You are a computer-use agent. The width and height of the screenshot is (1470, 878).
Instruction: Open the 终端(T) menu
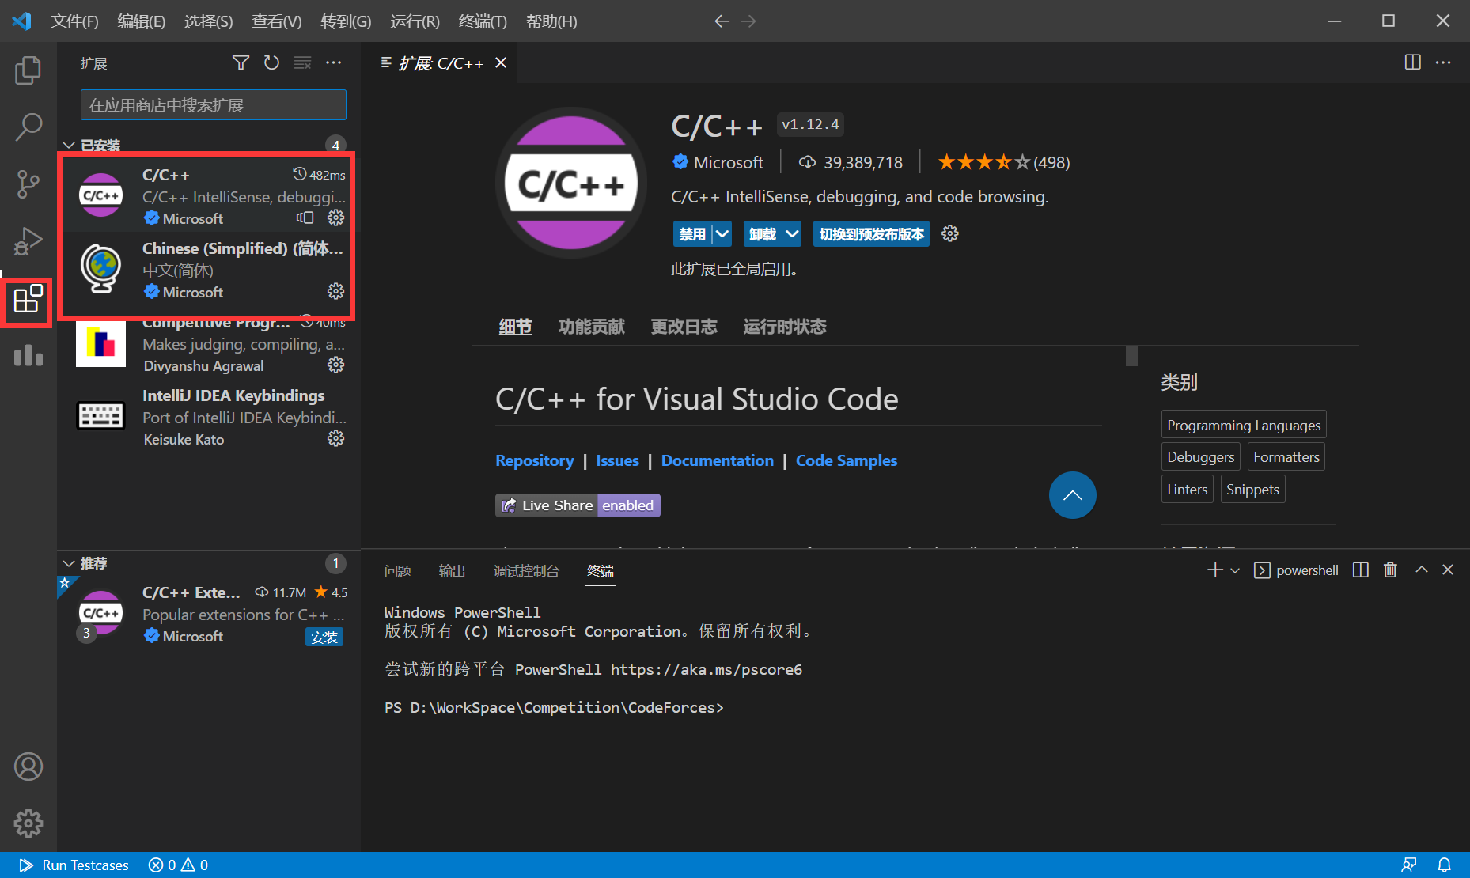pyautogui.click(x=483, y=21)
